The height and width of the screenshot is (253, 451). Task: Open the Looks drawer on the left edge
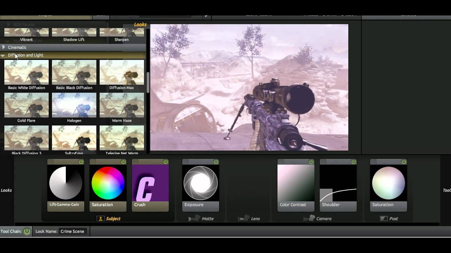[x=6, y=190]
